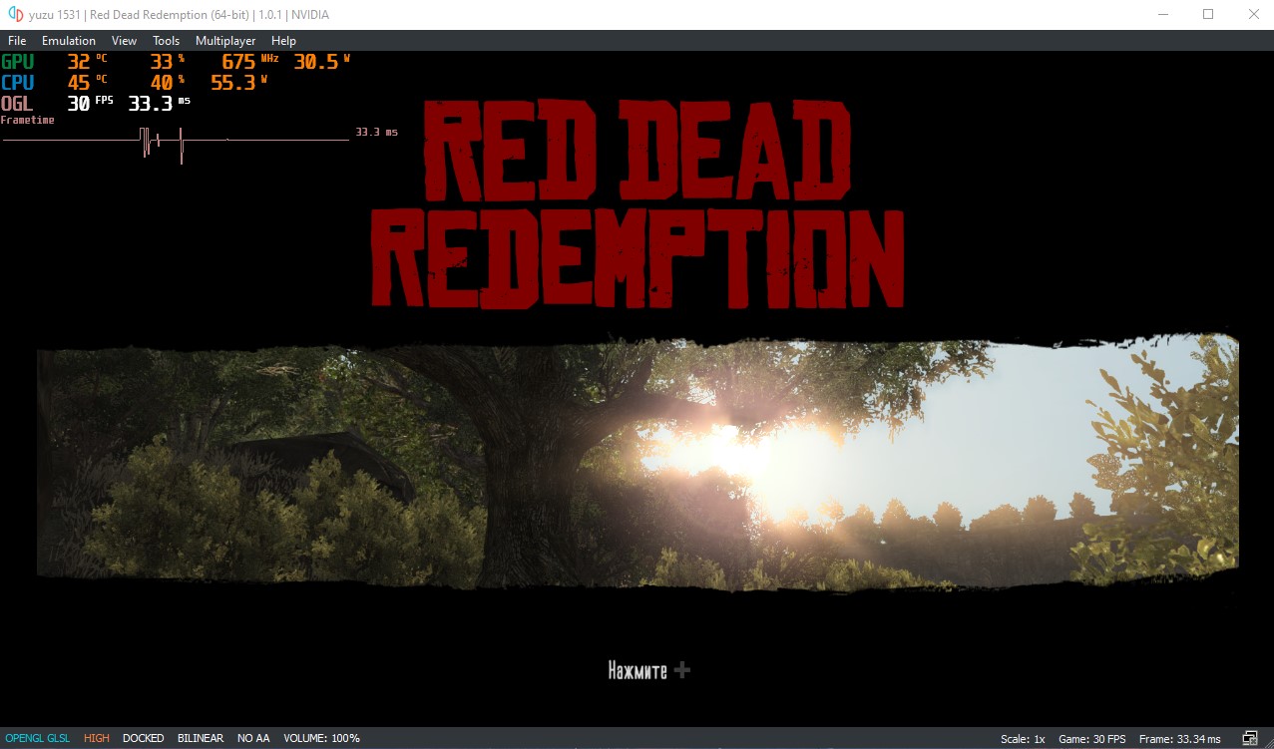Toggle the BILINEAR filter button
The height and width of the screenshot is (749, 1274).
(x=201, y=738)
